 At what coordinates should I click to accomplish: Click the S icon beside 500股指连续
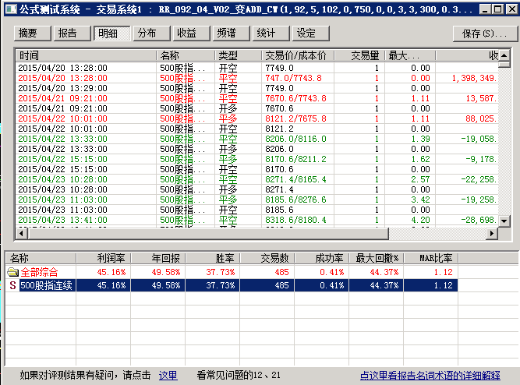(13, 286)
